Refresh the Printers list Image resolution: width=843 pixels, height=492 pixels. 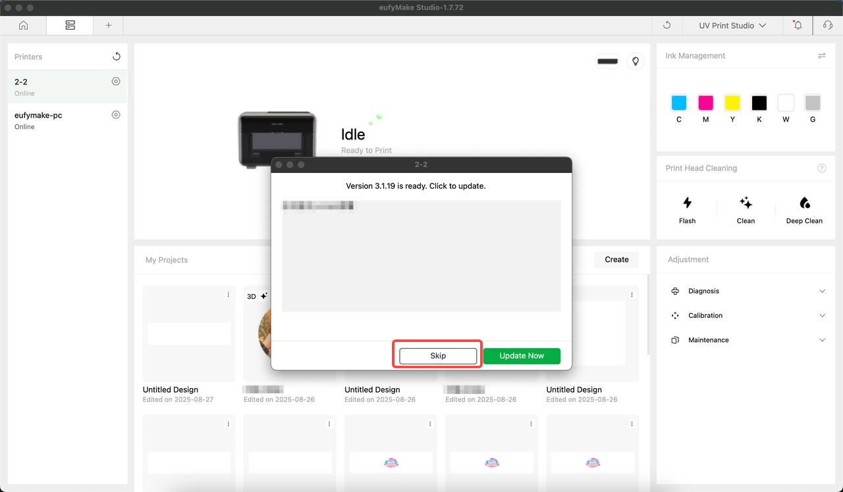(117, 57)
